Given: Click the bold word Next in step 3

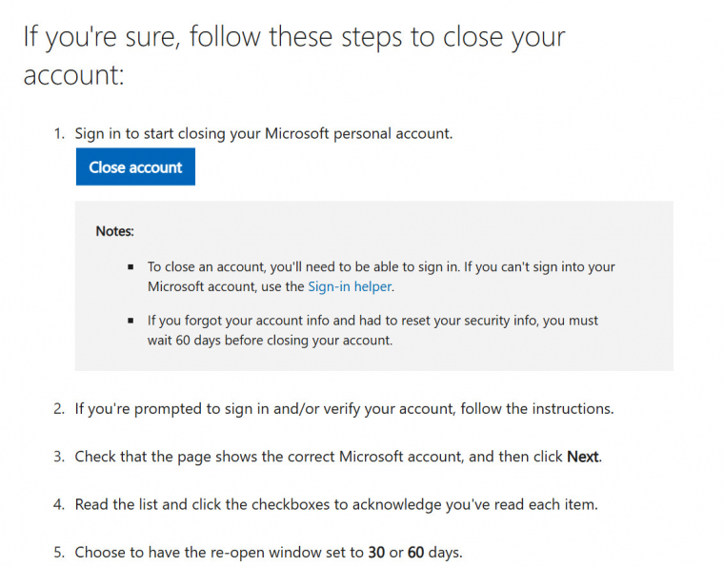Looking at the screenshot, I should 582,457.
